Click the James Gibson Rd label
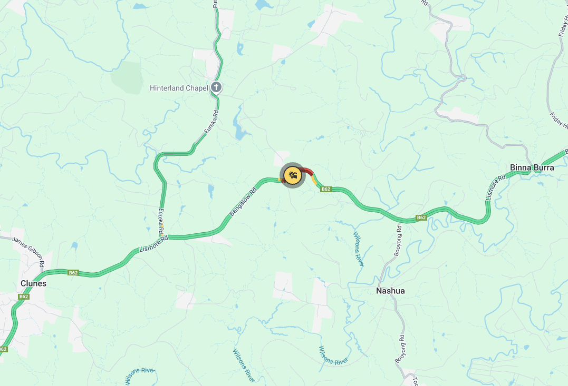The image size is (568, 386). [x=28, y=252]
